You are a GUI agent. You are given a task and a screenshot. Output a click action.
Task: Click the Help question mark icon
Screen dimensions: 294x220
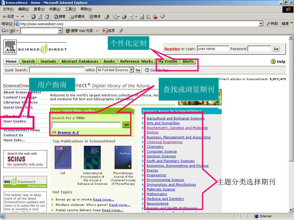273,62
